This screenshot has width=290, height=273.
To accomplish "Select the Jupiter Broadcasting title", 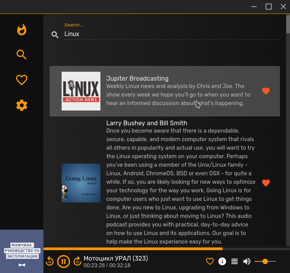I will coord(137,78).
